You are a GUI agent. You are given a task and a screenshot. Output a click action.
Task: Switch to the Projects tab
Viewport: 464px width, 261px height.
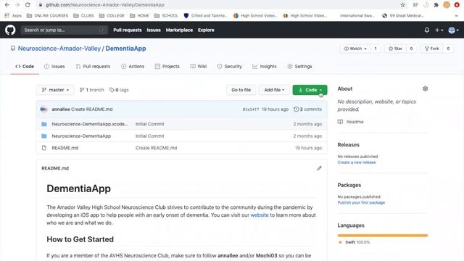point(167,66)
